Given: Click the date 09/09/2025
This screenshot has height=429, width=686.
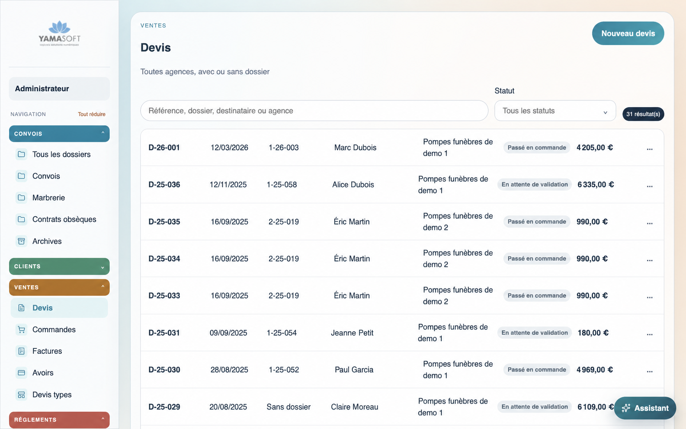Looking at the screenshot, I should pyautogui.click(x=228, y=333).
